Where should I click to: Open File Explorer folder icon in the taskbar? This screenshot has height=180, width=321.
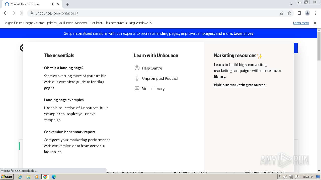pyautogui.click(x=28, y=177)
